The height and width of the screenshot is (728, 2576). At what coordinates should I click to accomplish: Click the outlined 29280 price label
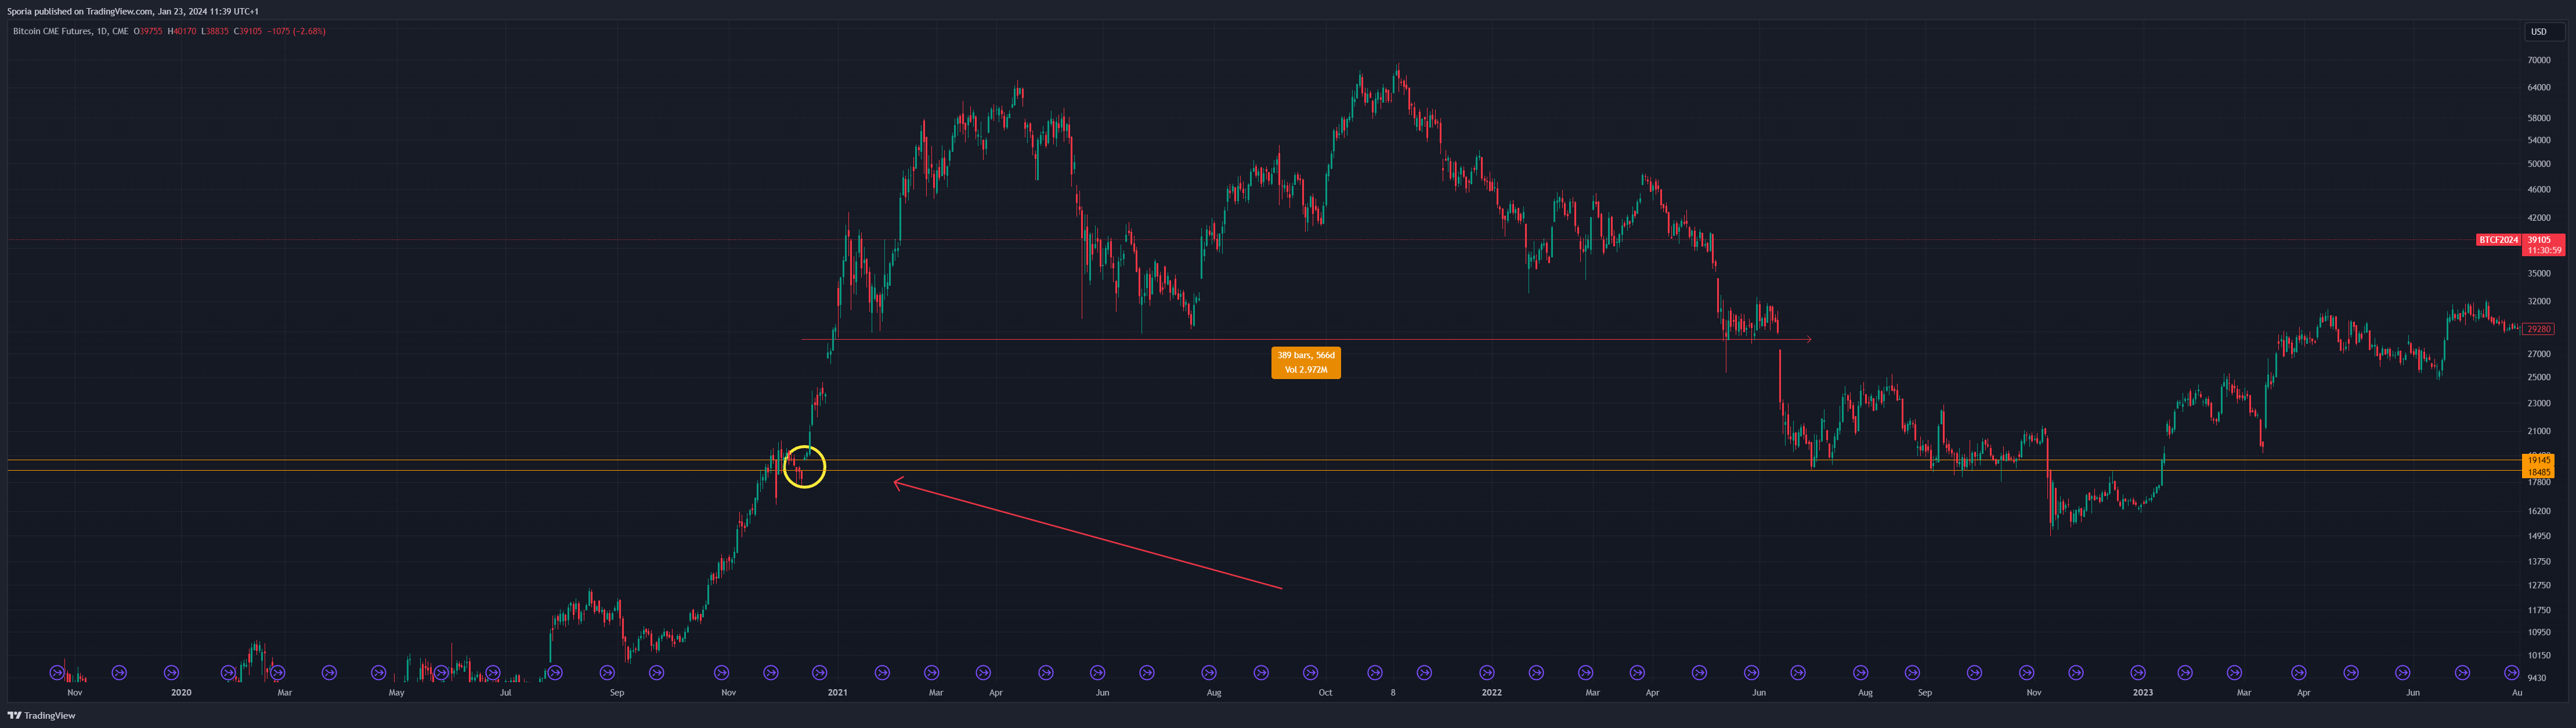[x=2538, y=329]
